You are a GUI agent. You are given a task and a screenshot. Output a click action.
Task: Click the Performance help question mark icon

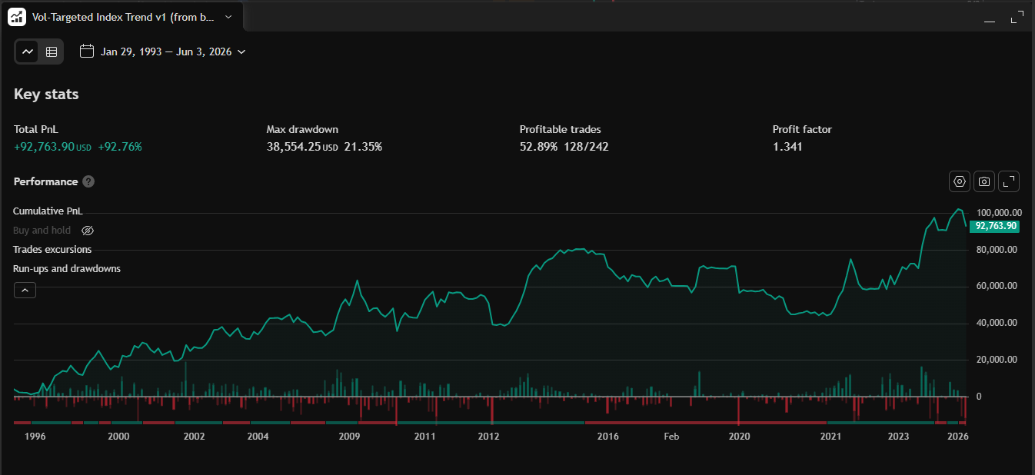pyautogui.click(x=88, y=181)
